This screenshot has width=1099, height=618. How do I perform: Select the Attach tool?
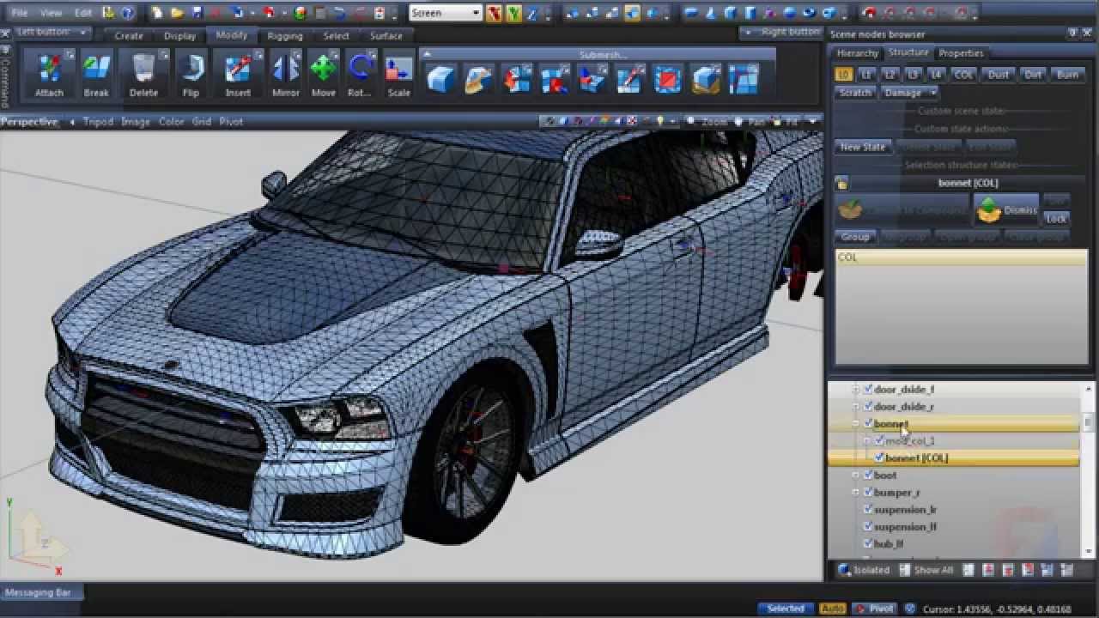pyautogui.click(x=49, y=75)
